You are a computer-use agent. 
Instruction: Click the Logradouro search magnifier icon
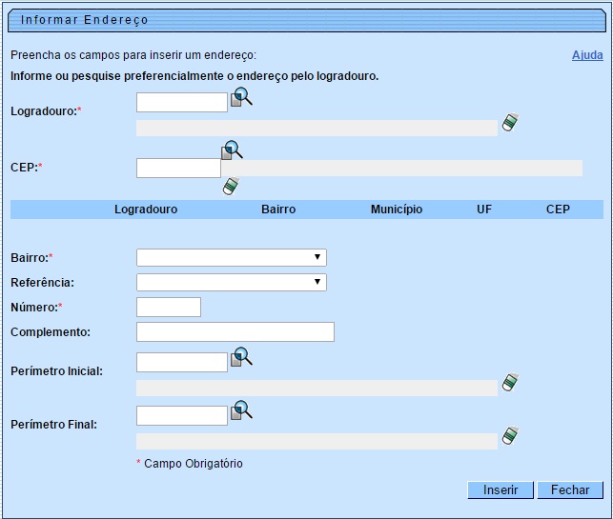[241, 96]
